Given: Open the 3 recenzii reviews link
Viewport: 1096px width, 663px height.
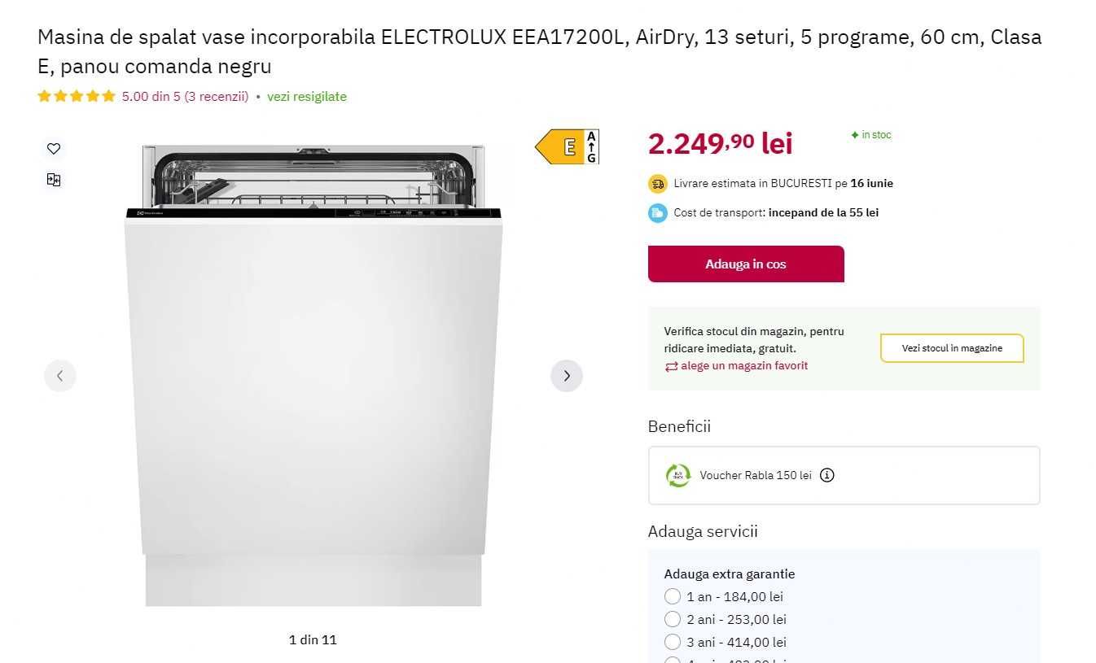Looking at the screenshot, I should (x=216, y=96).
